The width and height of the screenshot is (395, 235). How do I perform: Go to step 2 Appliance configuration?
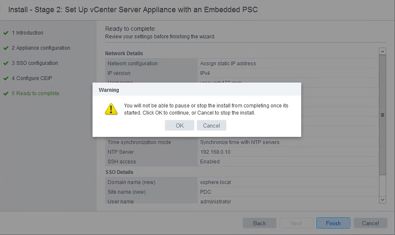[x=43, y=48]
